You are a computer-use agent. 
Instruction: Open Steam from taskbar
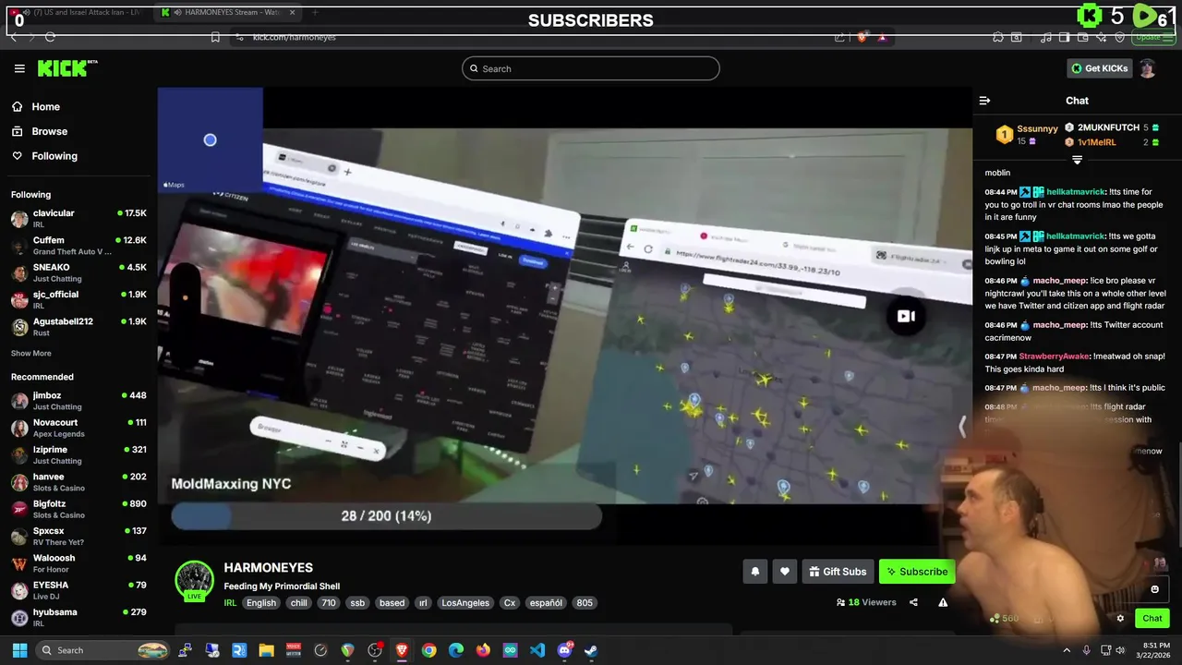tap(591, 650)
